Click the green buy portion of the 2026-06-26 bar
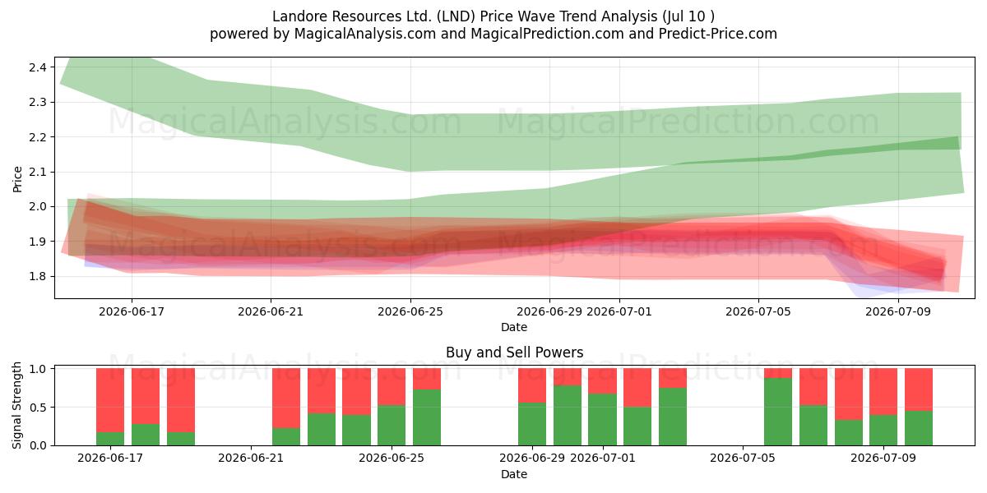This screenshot has width=987, height=493. pos(427,417)
